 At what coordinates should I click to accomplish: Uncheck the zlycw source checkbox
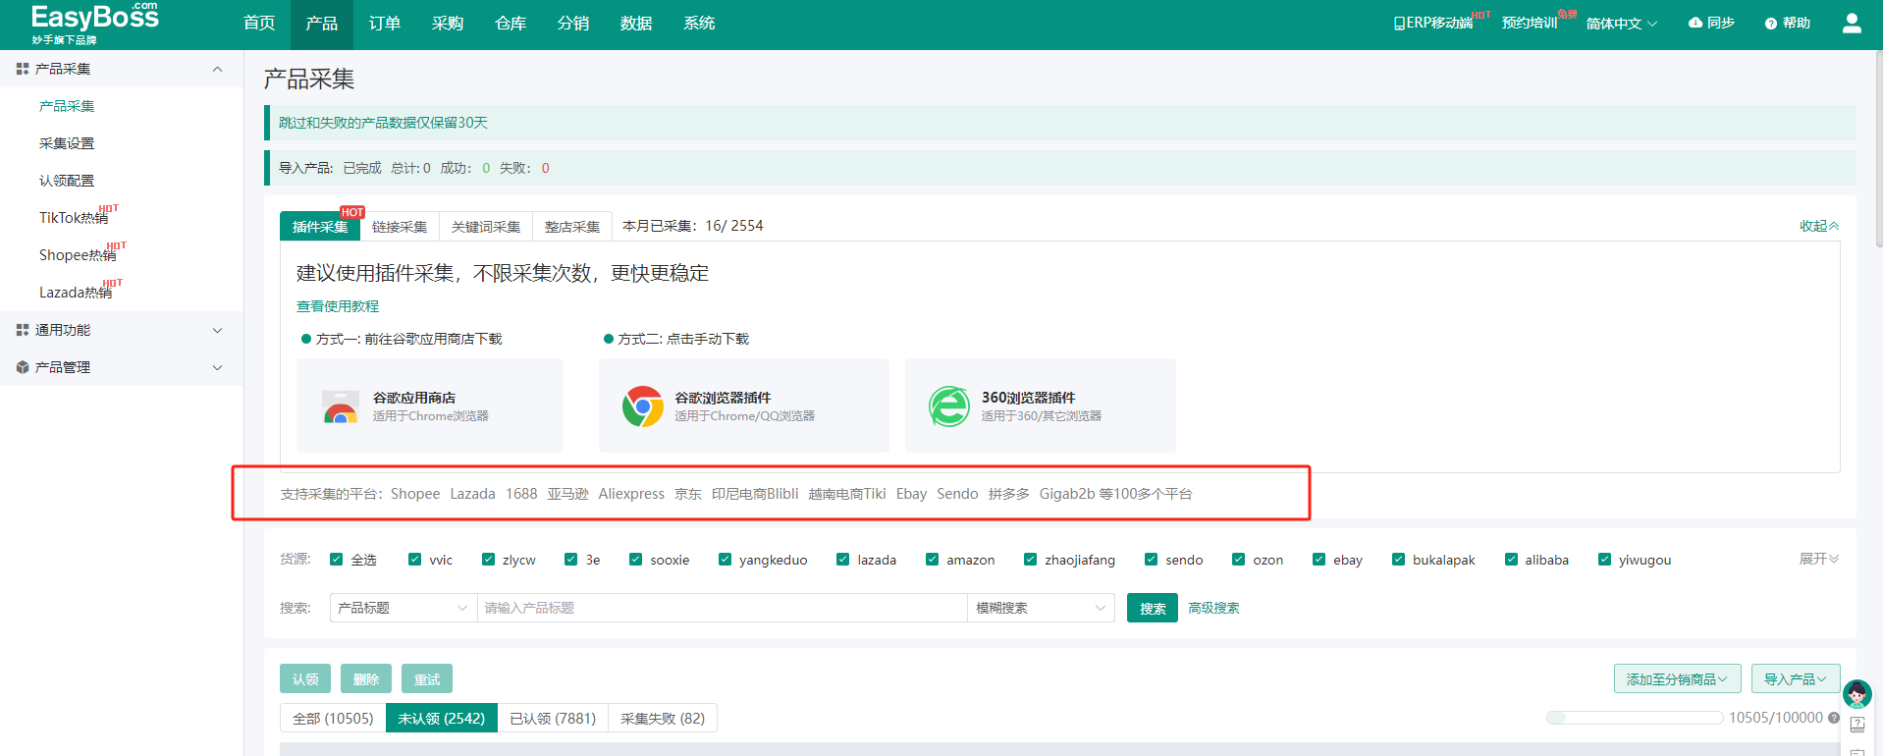tap(488, 560)
